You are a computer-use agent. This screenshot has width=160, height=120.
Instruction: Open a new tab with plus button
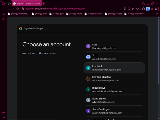click(44, 4)
